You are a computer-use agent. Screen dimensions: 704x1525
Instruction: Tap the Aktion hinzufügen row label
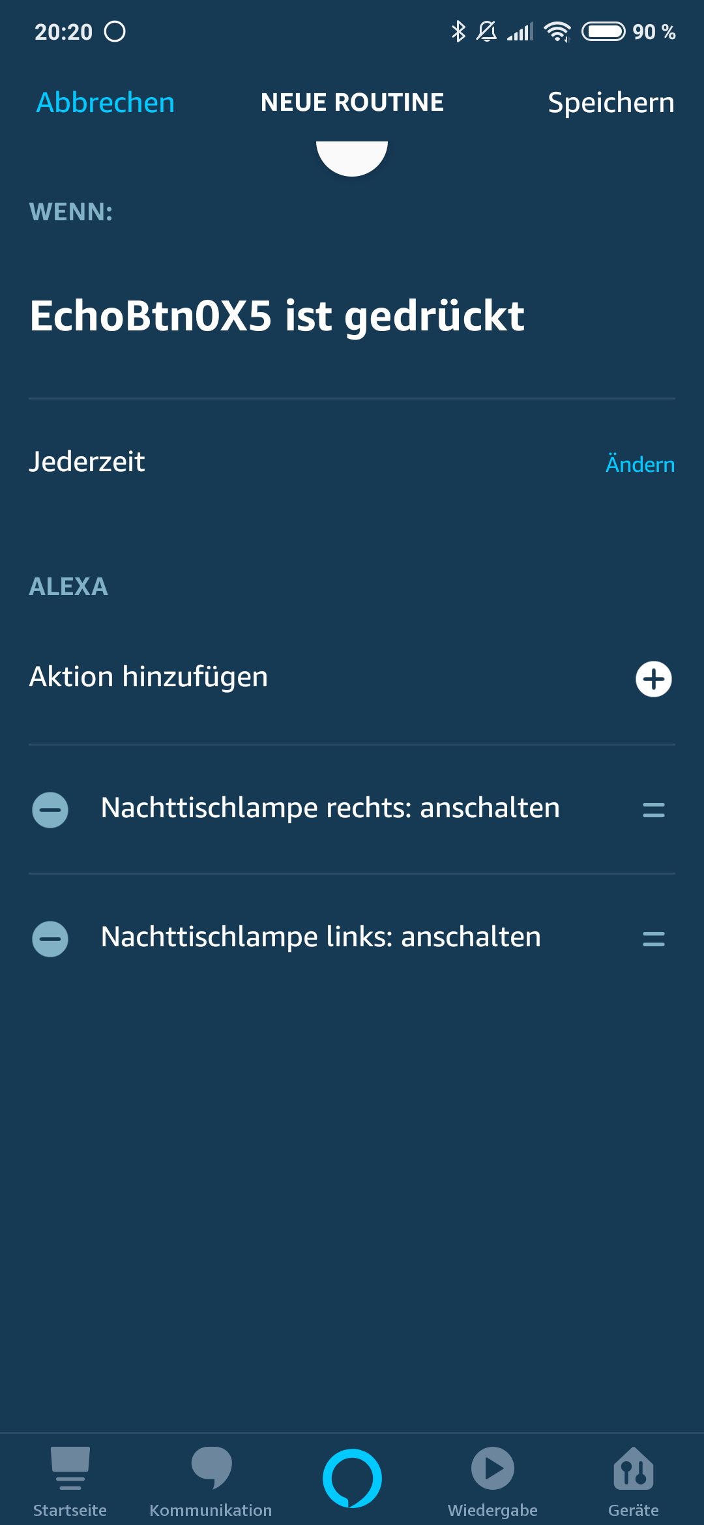[149, 676]
